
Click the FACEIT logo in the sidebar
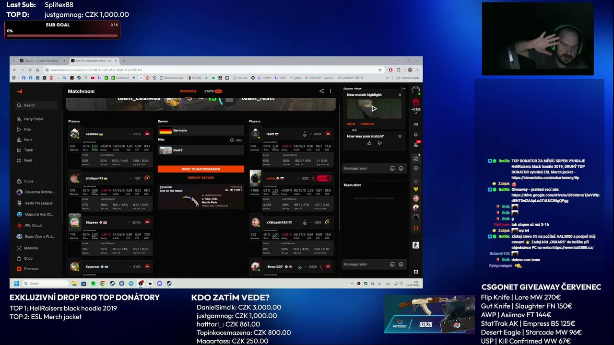[19, 92]
